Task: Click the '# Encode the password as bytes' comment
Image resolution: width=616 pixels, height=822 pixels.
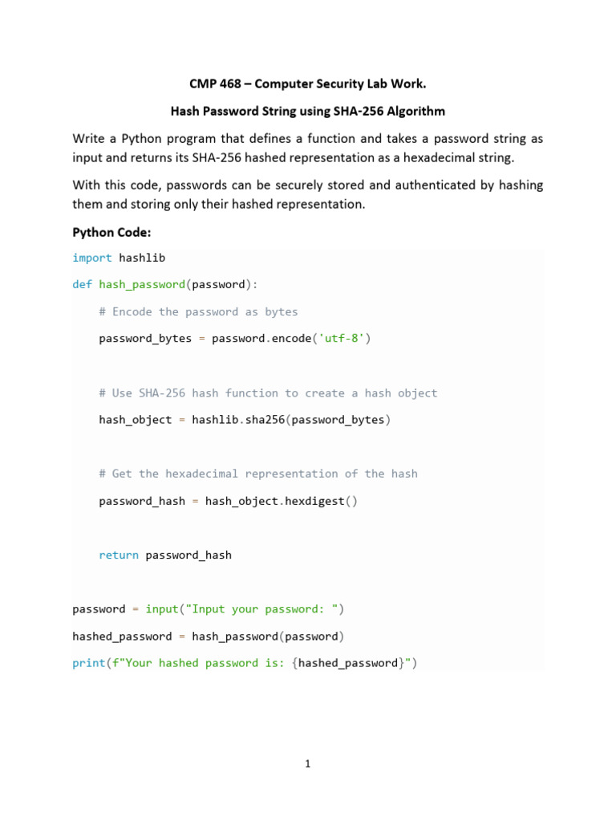Action: click(x=198, y=311)
